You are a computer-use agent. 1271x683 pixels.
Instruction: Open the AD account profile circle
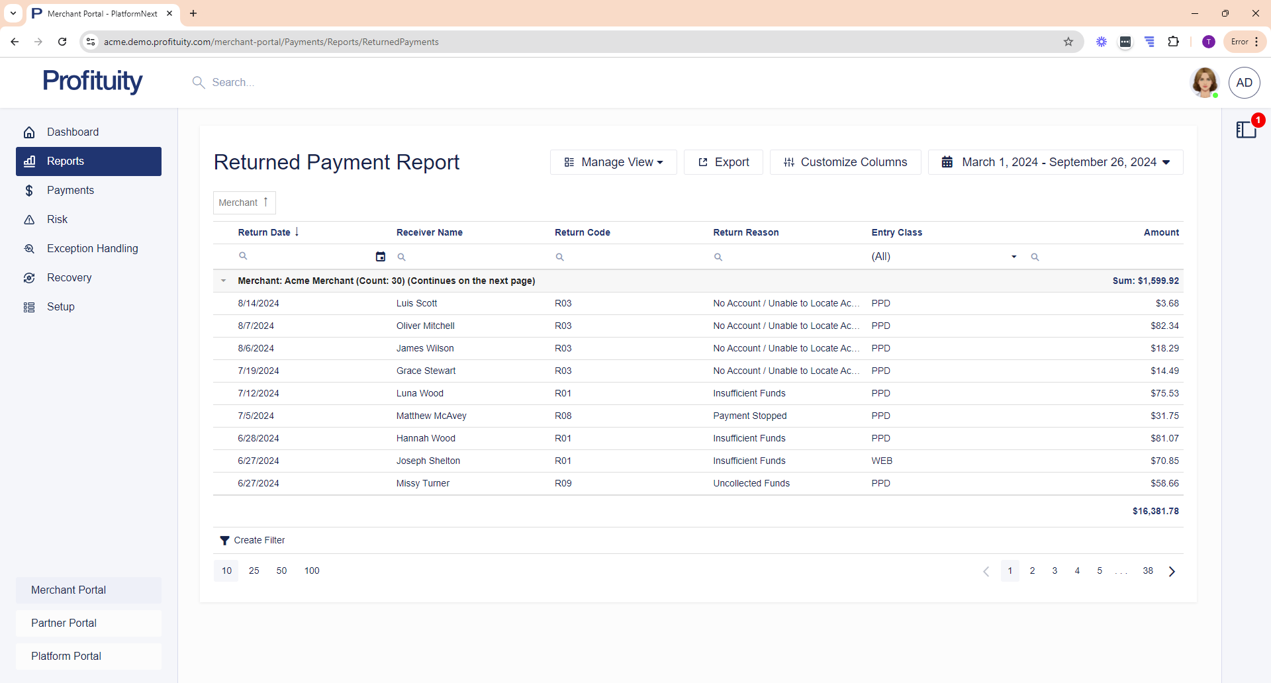(1244, 83)
